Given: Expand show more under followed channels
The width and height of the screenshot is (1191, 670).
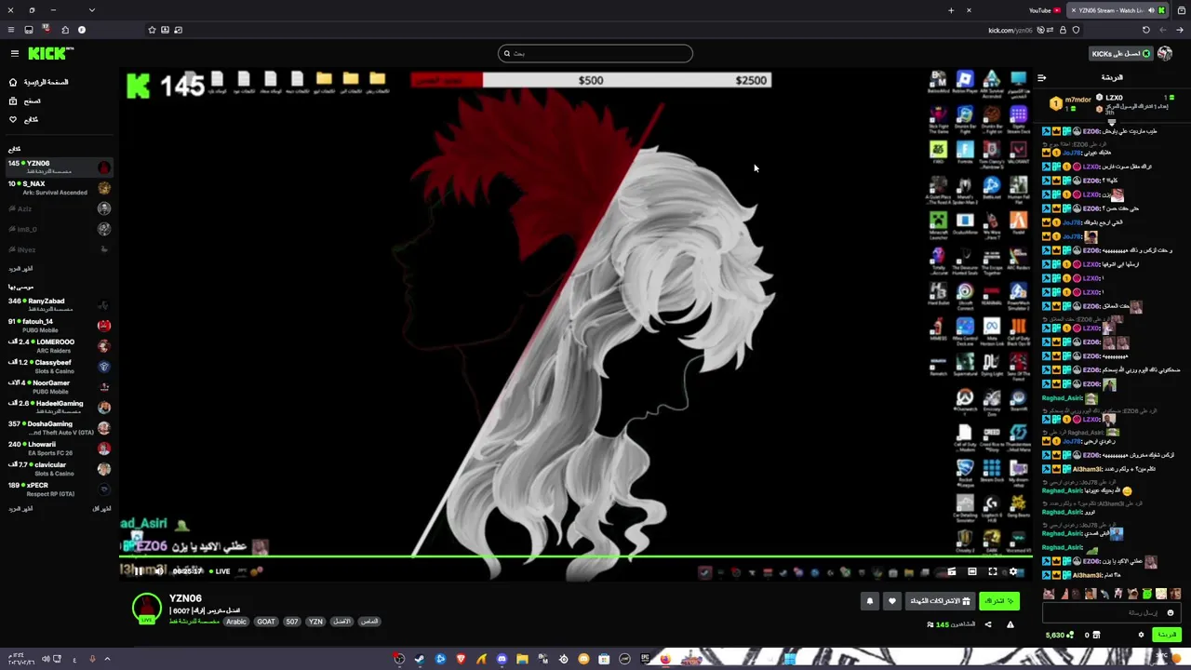Looking at the screenshot, I should tap(20, 269).
